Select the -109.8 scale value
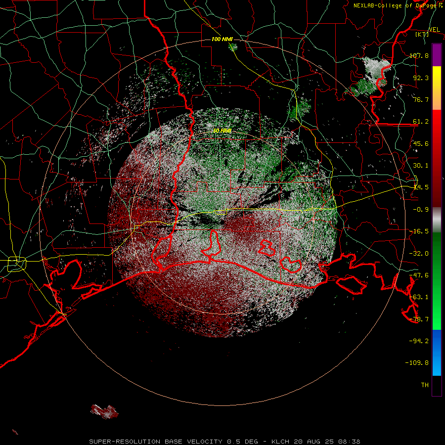445x445 pixels. pyautogui.click(x=417, y=363)
